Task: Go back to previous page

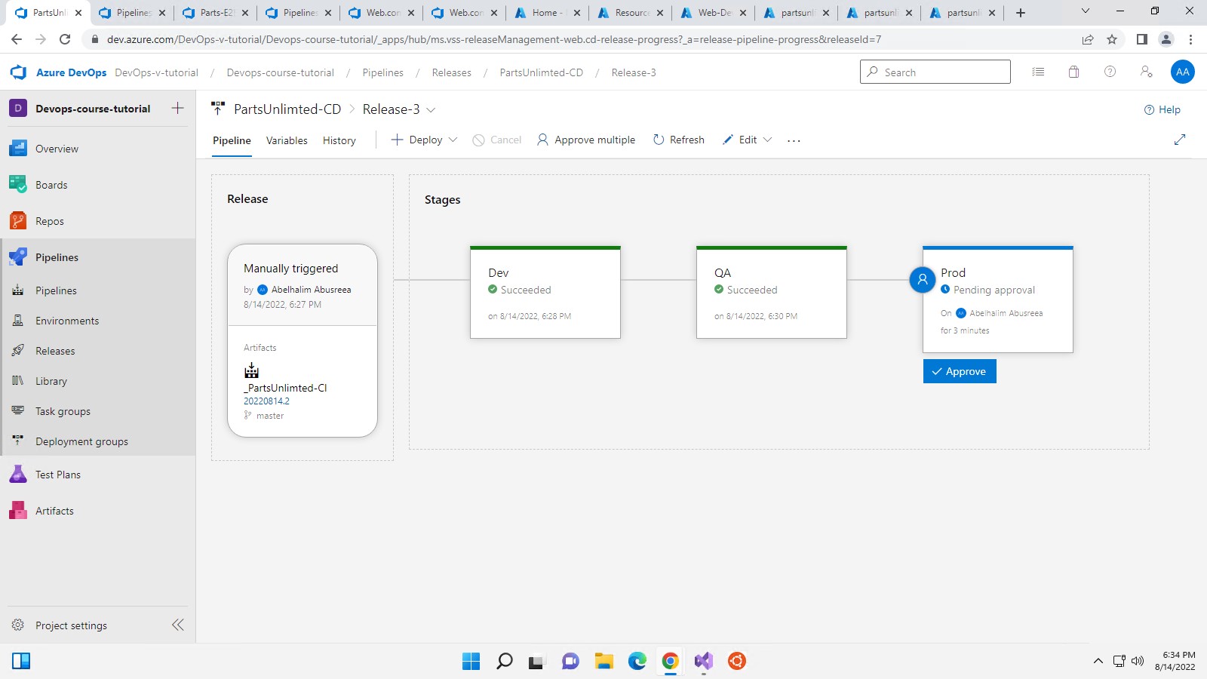Action: [x=17, y=39]
